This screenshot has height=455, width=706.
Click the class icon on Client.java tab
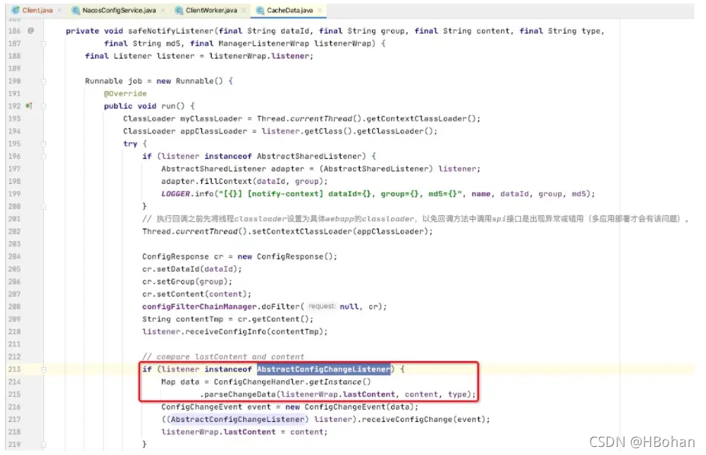click(16, 10)
